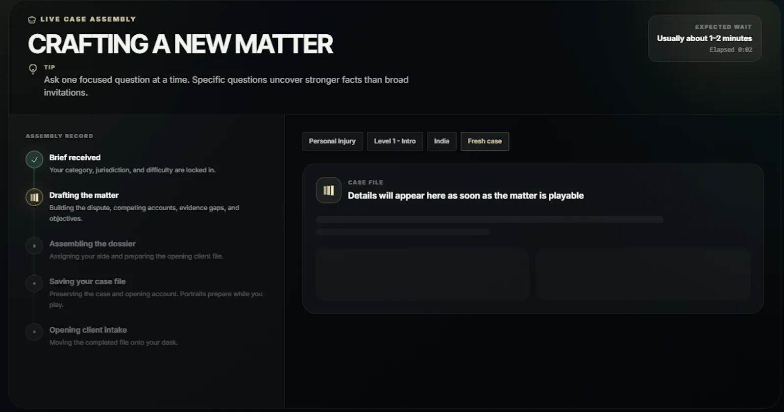
Task: Click the 'Elapsed 0:02' timer text
Action: pyautogui.click(x=731, y=49)
